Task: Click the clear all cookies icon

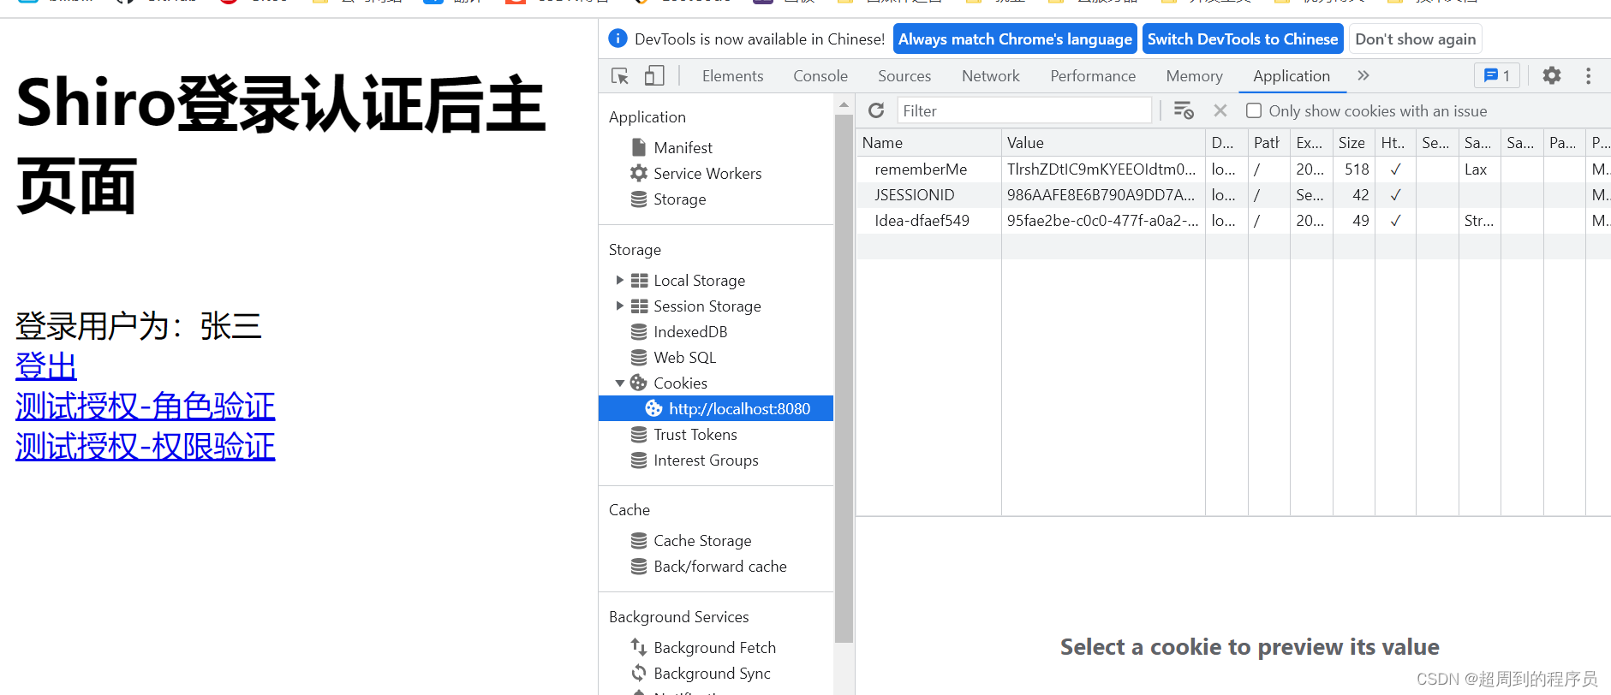Action: [x=1184, y=110]
